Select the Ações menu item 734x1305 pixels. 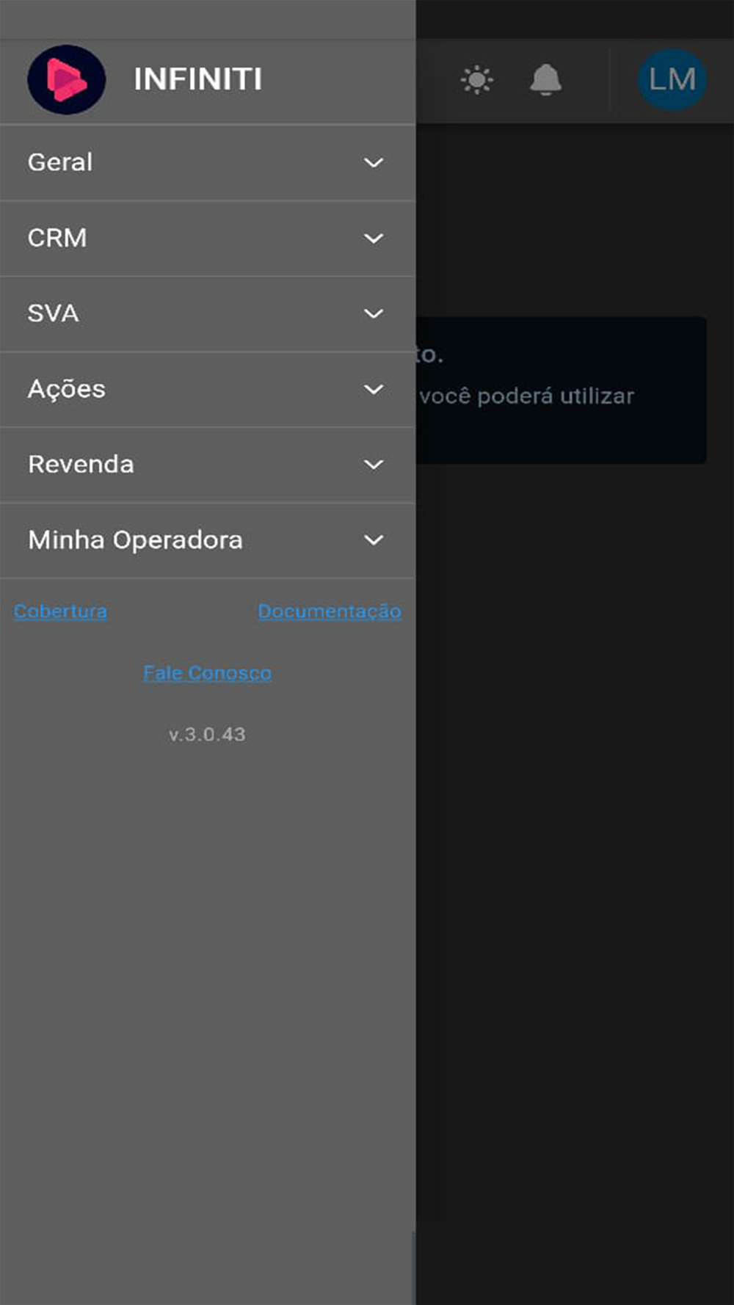pyautogui.click(x=67, y=389)
